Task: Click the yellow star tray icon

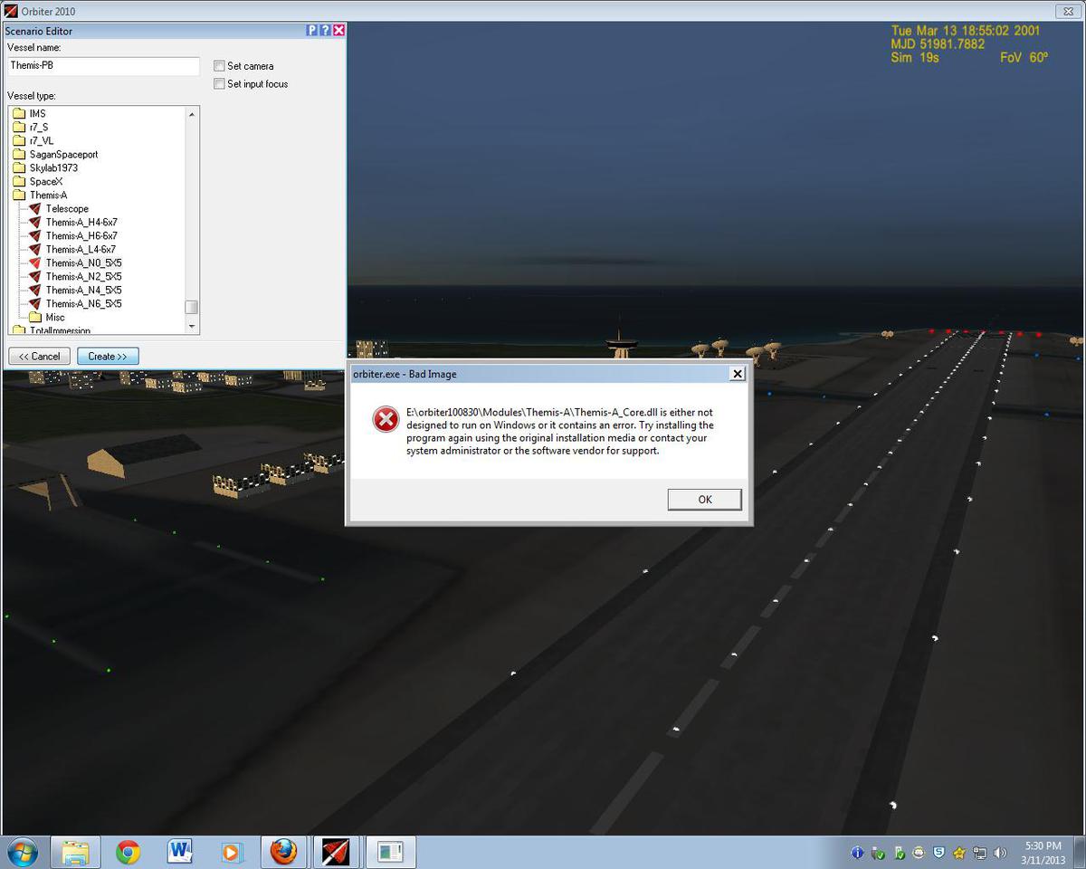Action: (x=959, y=853)
